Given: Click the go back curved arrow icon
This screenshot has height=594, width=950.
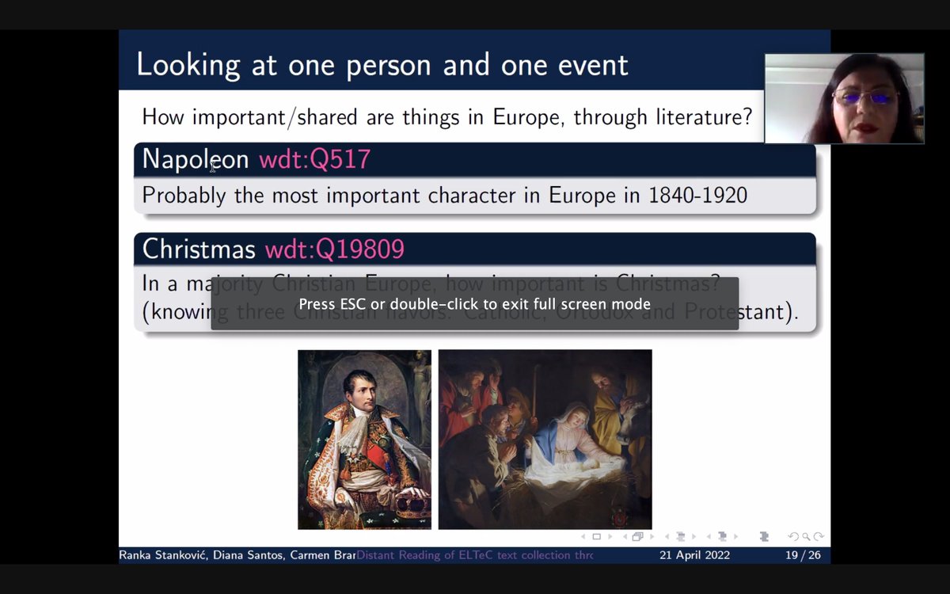Looking at the screenshot, I should click(x=794, y=536).
